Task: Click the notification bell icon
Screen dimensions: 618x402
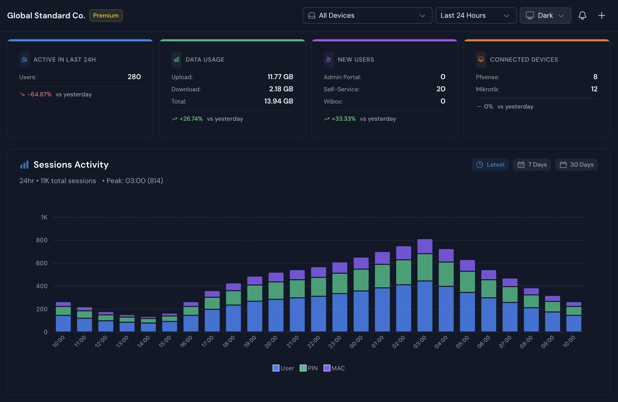Action: (582, 15)
